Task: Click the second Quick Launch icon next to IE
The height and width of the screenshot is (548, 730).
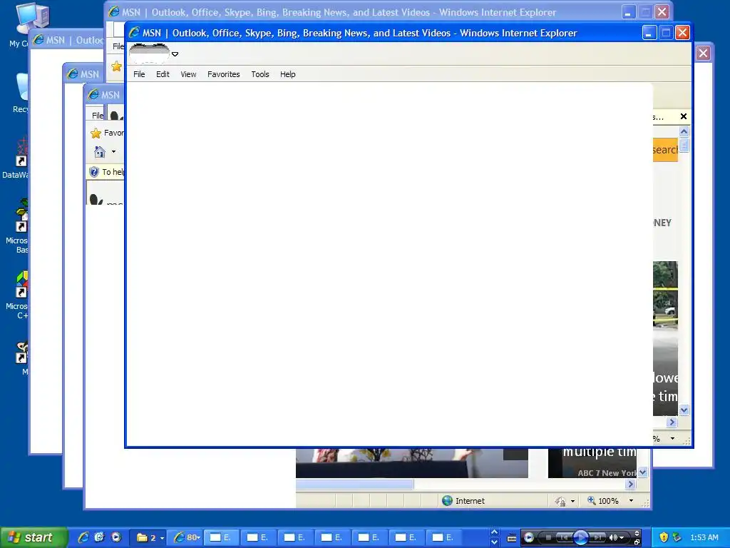Action: pos(100,537)
